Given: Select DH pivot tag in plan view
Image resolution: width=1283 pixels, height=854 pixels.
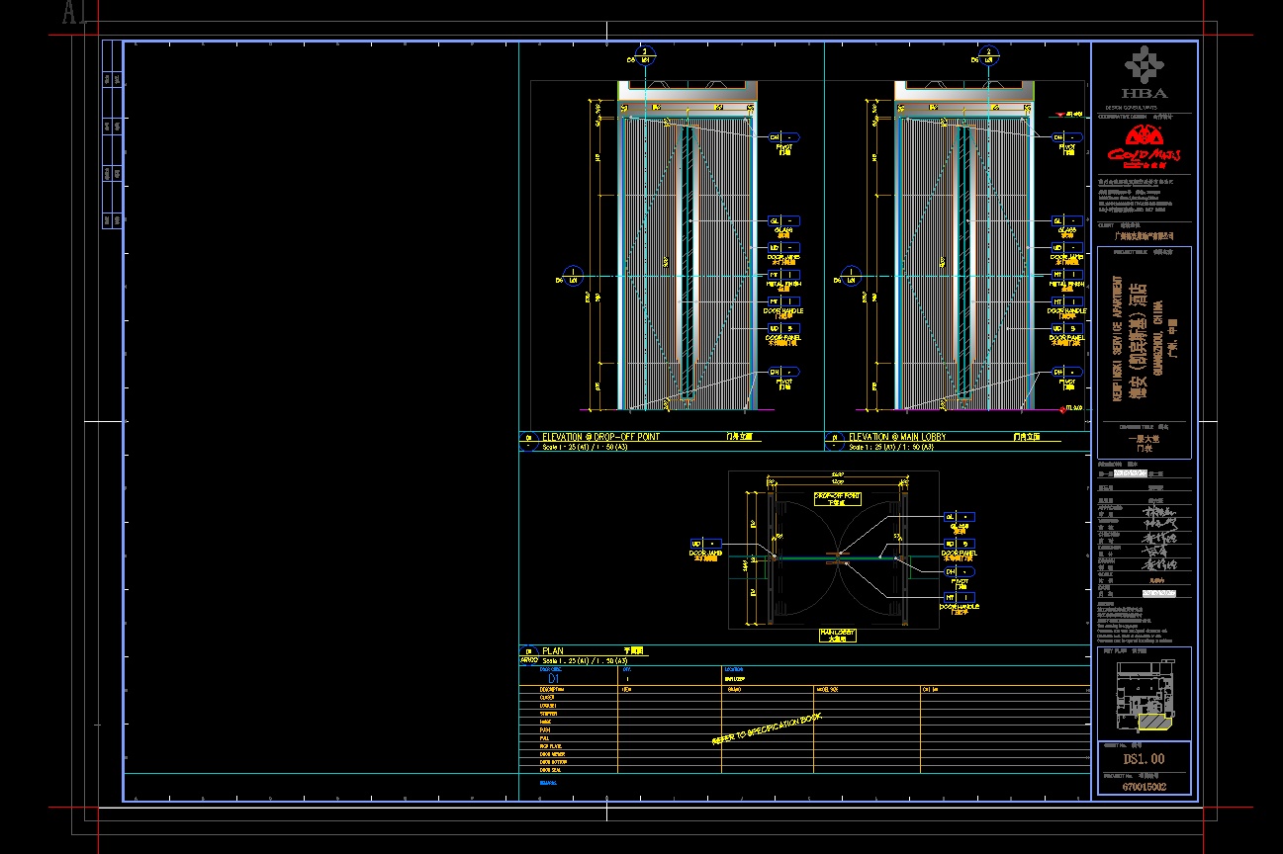Looking at the screenshot, I should [960, 571].
